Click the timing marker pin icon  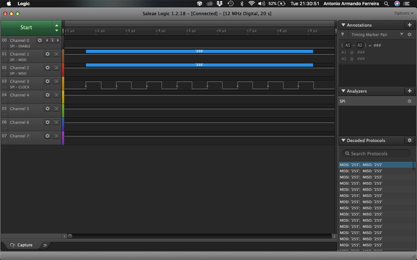[343, 35]
